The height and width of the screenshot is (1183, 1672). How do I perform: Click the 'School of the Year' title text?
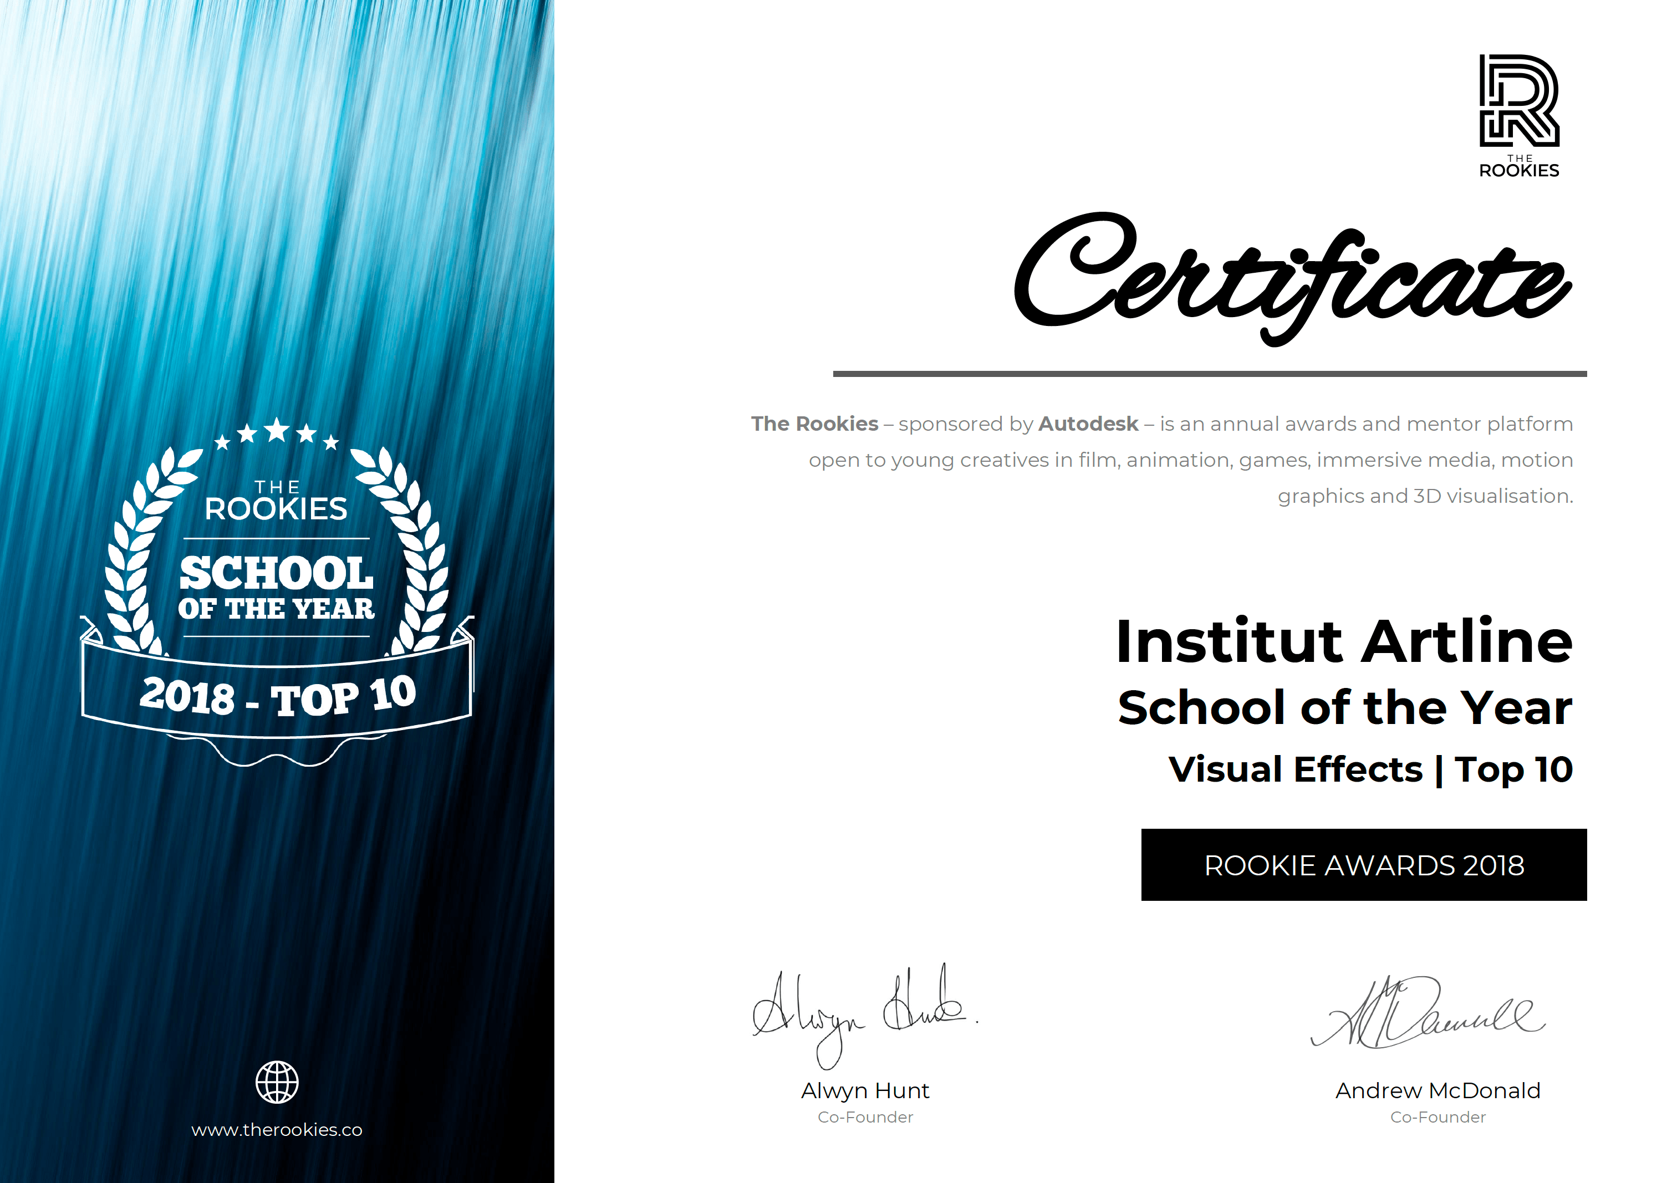[1345, 707]
